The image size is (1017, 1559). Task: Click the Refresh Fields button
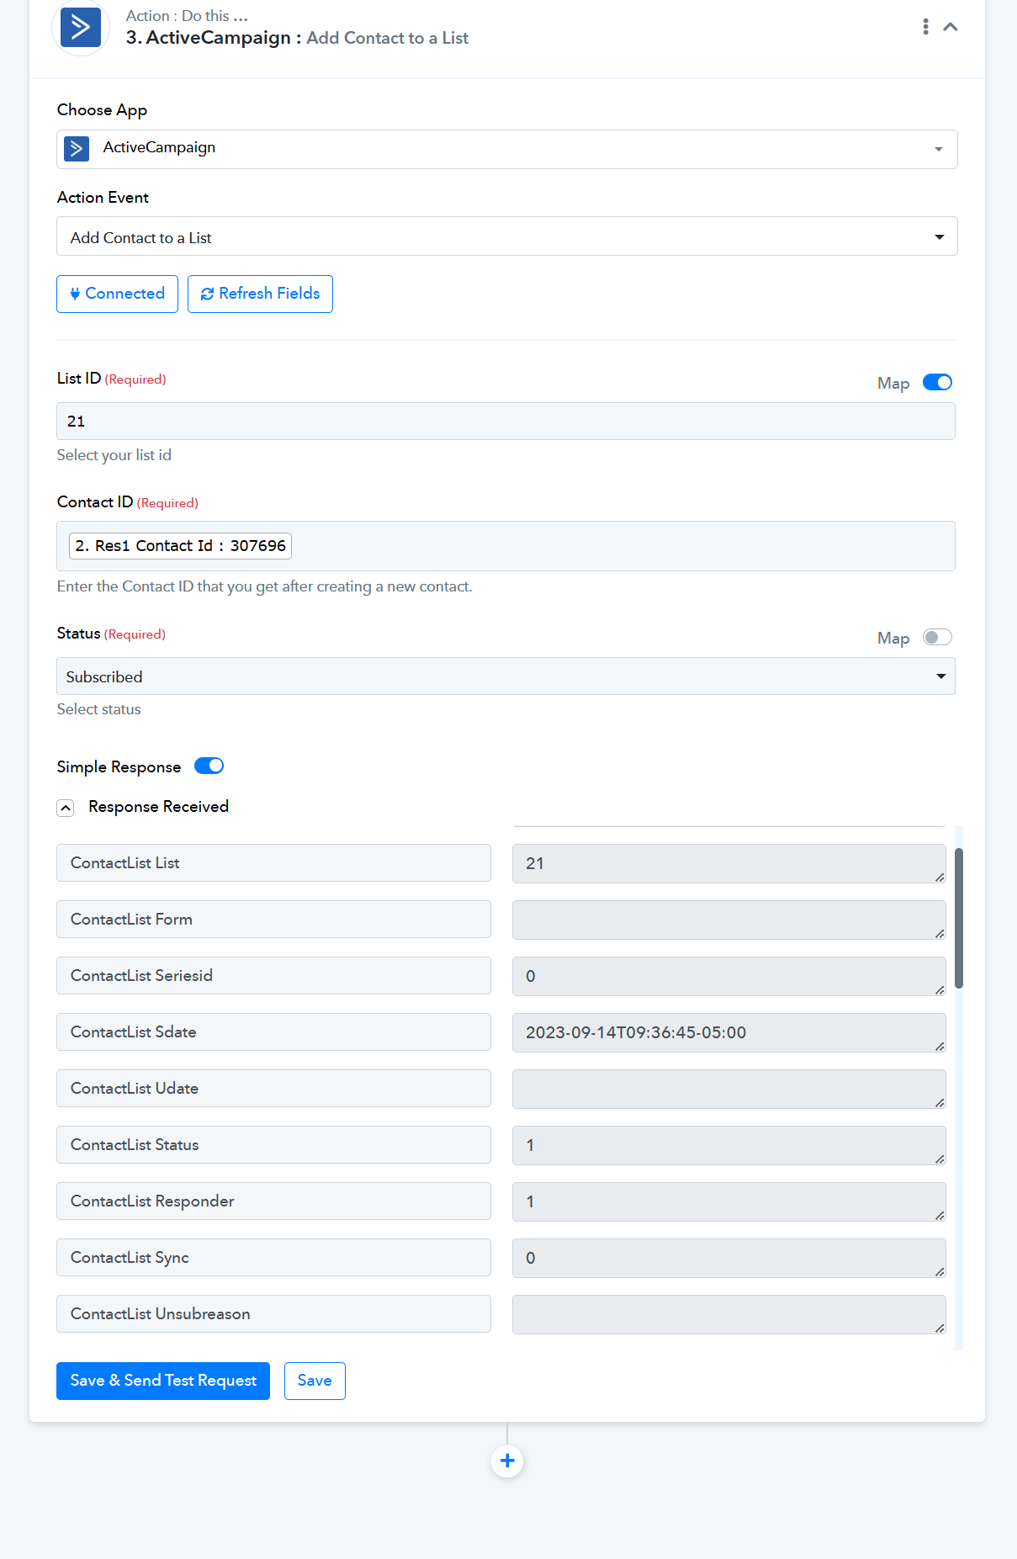[260, 294]
